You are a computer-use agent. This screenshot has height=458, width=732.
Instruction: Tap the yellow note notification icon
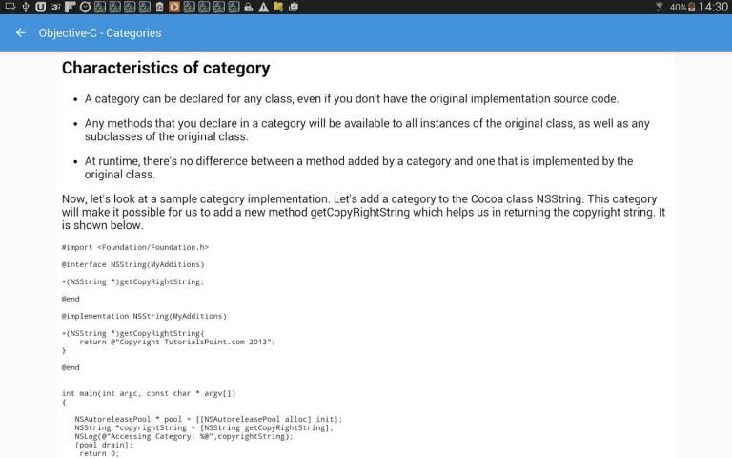(277, 7)
